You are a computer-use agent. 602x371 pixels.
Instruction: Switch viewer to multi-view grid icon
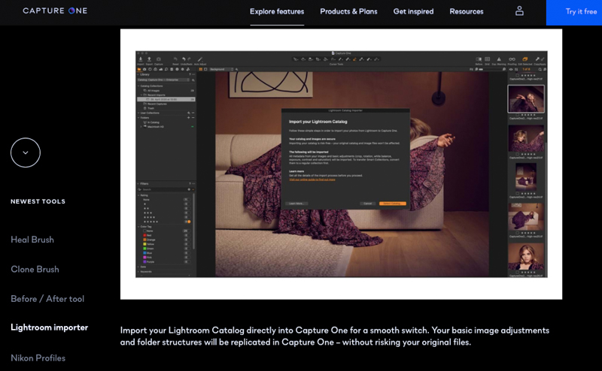(x=200, y=69)
